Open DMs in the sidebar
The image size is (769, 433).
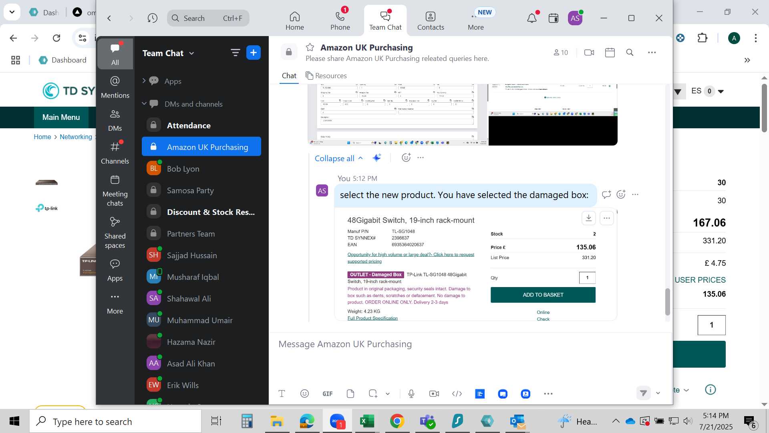point(115,120)
